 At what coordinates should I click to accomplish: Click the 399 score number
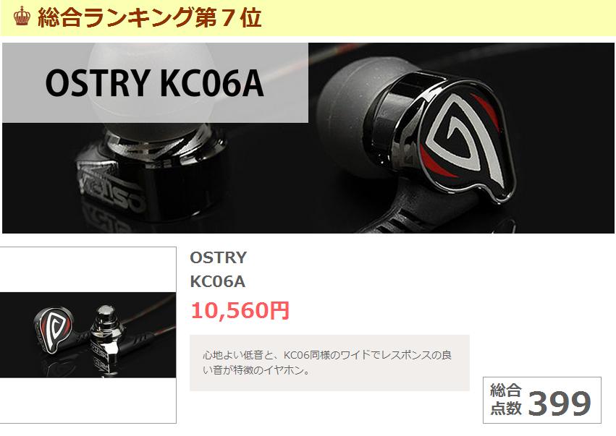[x=560, y=403]
